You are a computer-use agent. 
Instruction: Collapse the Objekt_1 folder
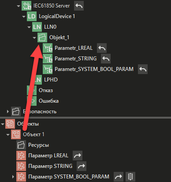click(34, 38)
